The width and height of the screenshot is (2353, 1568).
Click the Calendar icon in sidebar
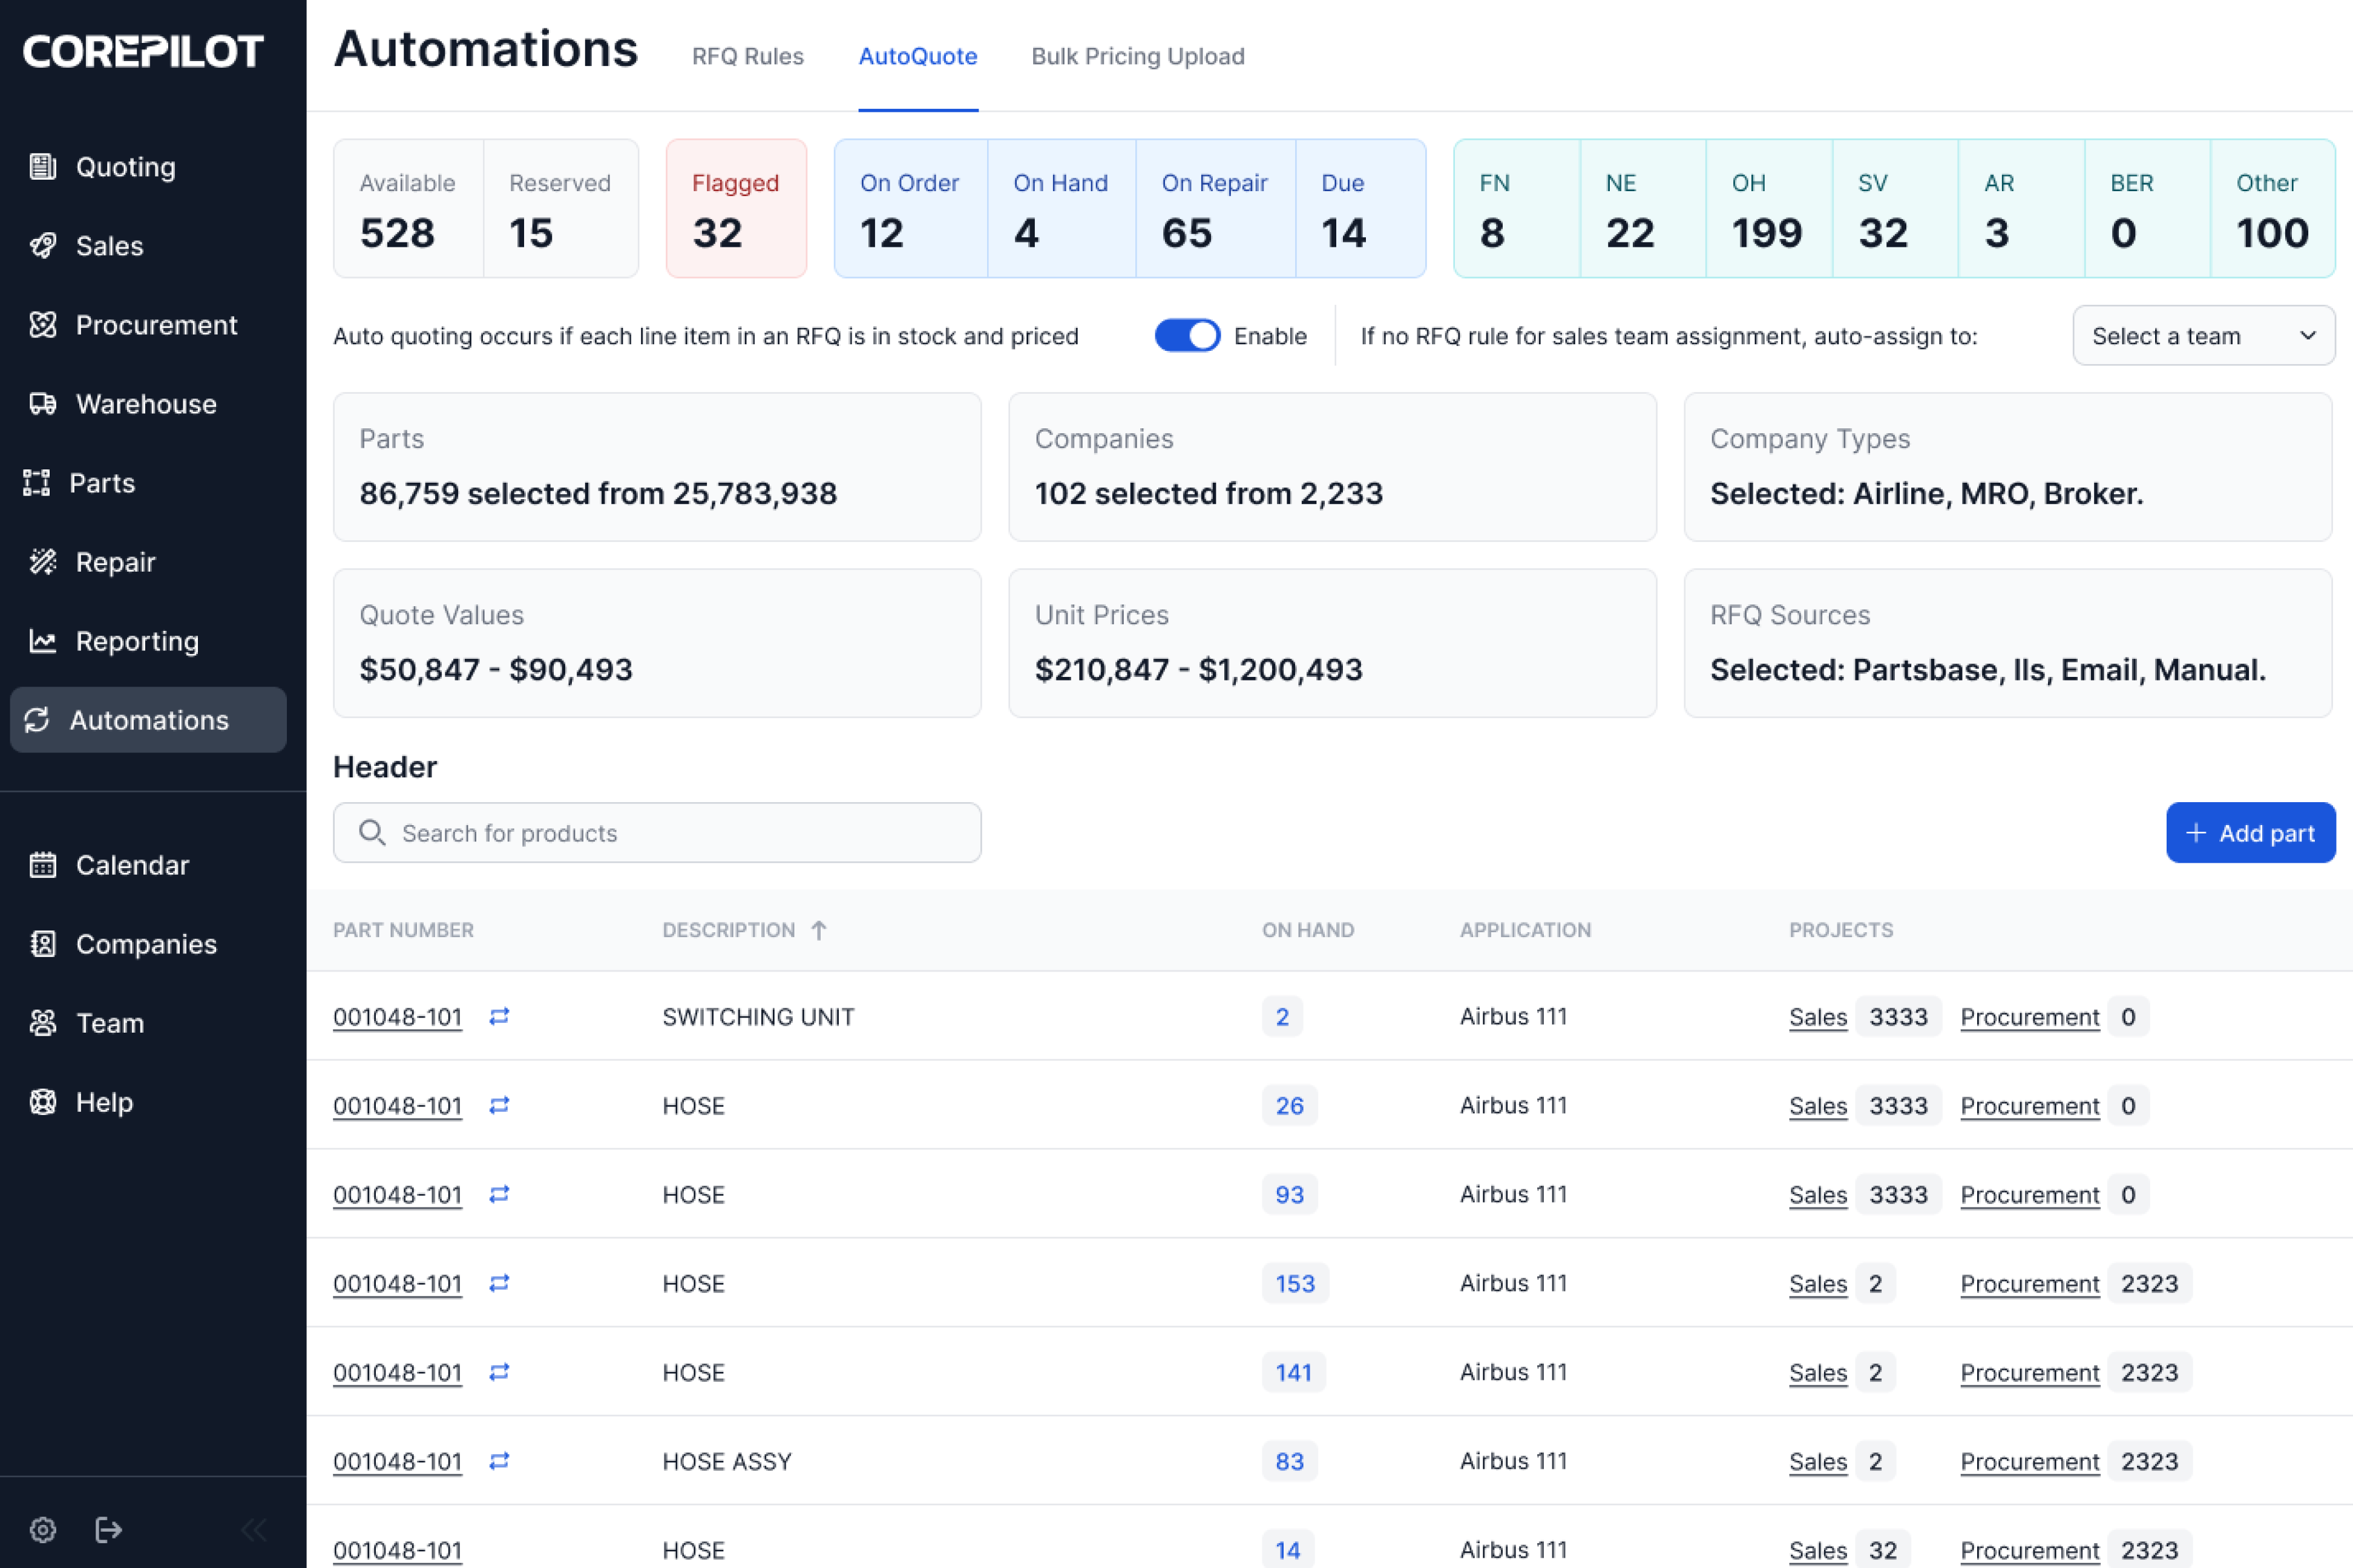coord(43,865)
